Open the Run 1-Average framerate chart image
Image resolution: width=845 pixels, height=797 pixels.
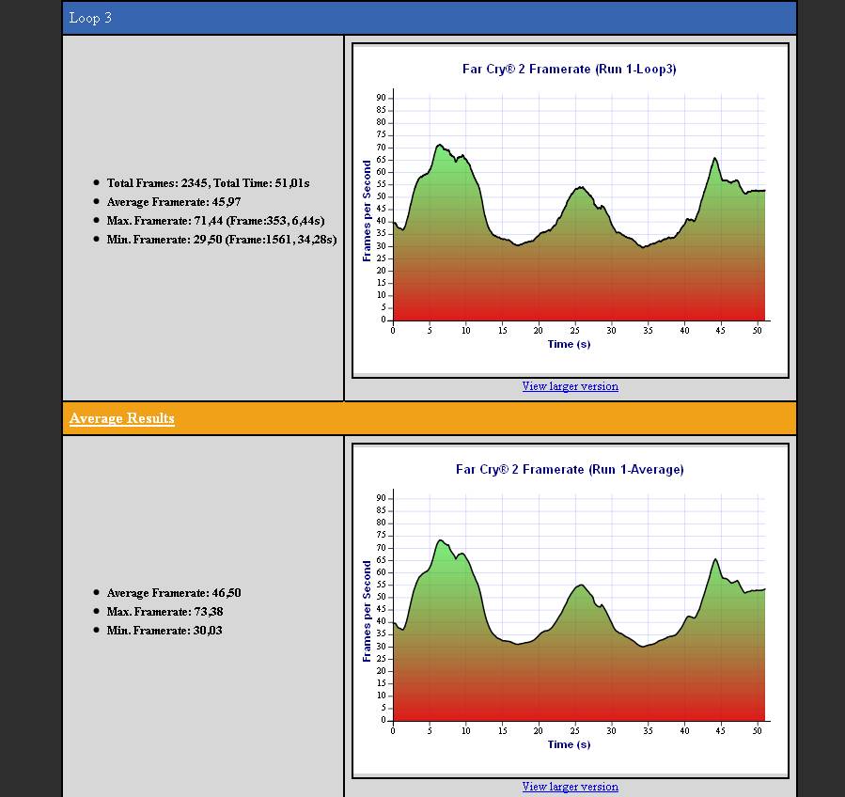(571, 611)
